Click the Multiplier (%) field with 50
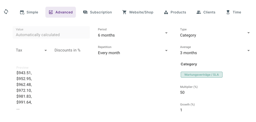Viewport: 256px width, 122px height. pos(200,92)
